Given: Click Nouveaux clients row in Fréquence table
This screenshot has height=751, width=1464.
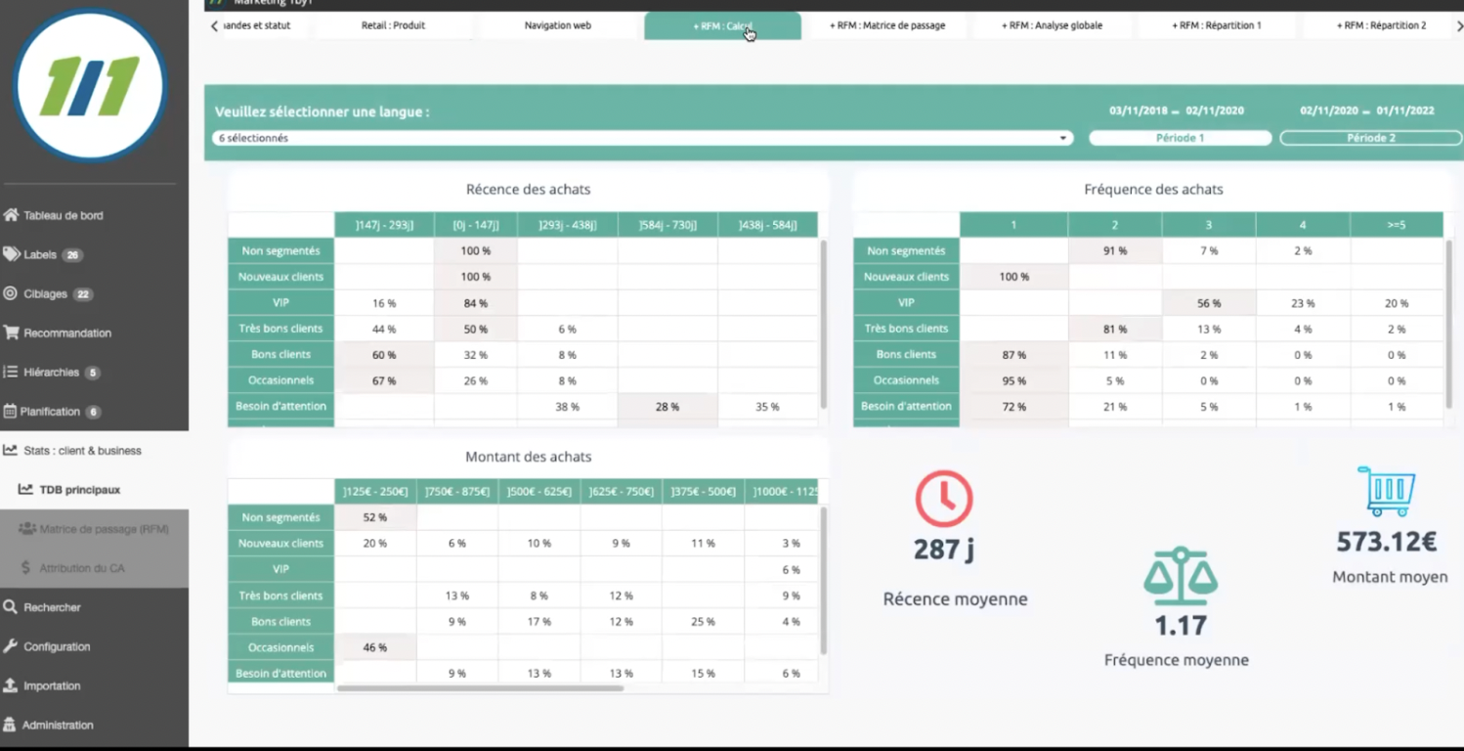Looking at the screenshot, I should point(1148,277).
